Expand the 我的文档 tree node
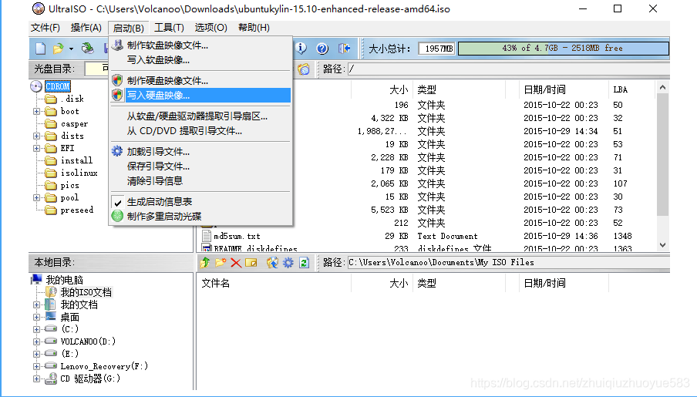 (36, 304)
